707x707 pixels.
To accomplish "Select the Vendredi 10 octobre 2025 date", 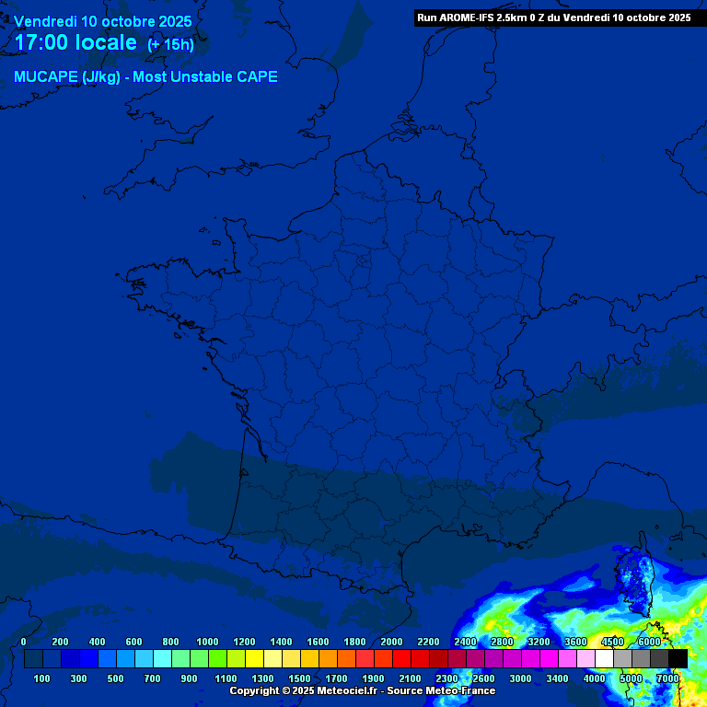I will [103, 21].
